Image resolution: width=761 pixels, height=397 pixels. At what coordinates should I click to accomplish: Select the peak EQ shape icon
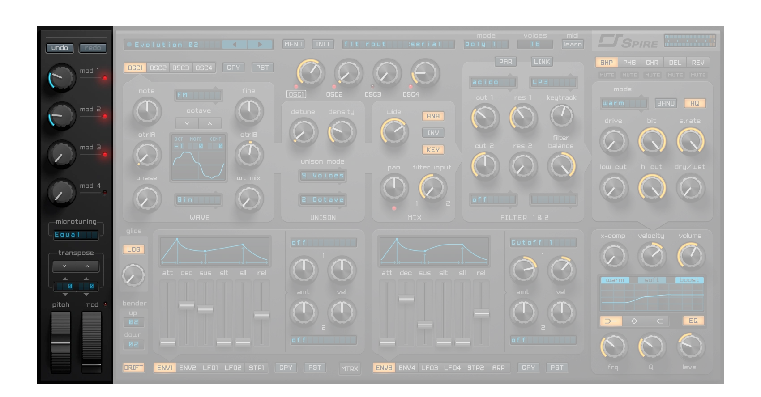pyautogui.click(x=634, y=321)
